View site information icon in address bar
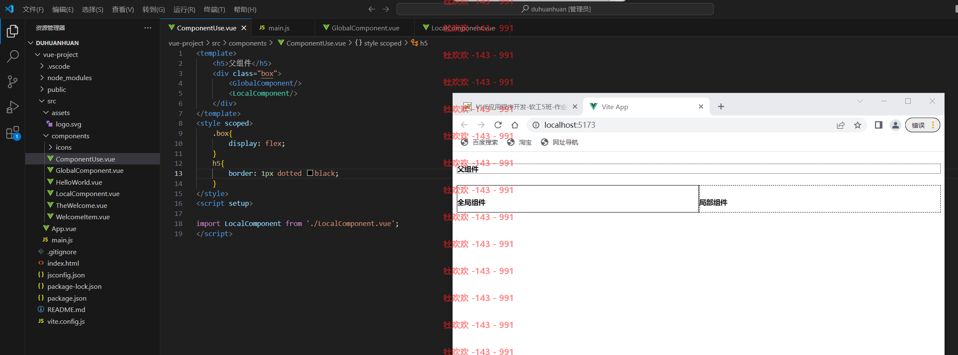 (536, 125)
